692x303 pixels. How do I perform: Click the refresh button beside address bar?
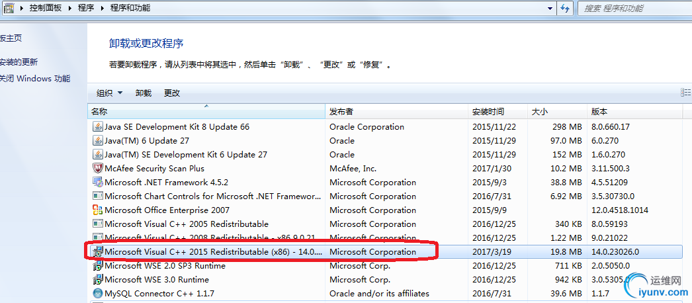pos(566,8)
